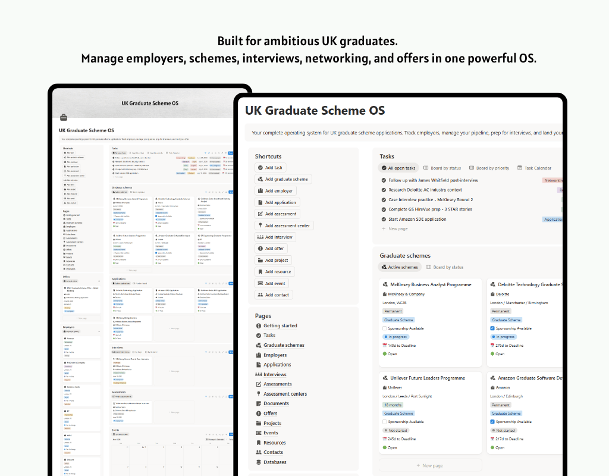Toggle Sponsorship Available on Deloitte card
Screen dimensions: 609x476
(x=492, y=328)
